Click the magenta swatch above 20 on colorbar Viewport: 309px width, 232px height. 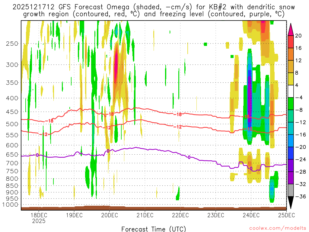[x=291, y=30]
